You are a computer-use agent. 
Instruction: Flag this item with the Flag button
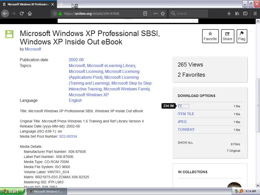pyautogui.click(x=242, y=36)
